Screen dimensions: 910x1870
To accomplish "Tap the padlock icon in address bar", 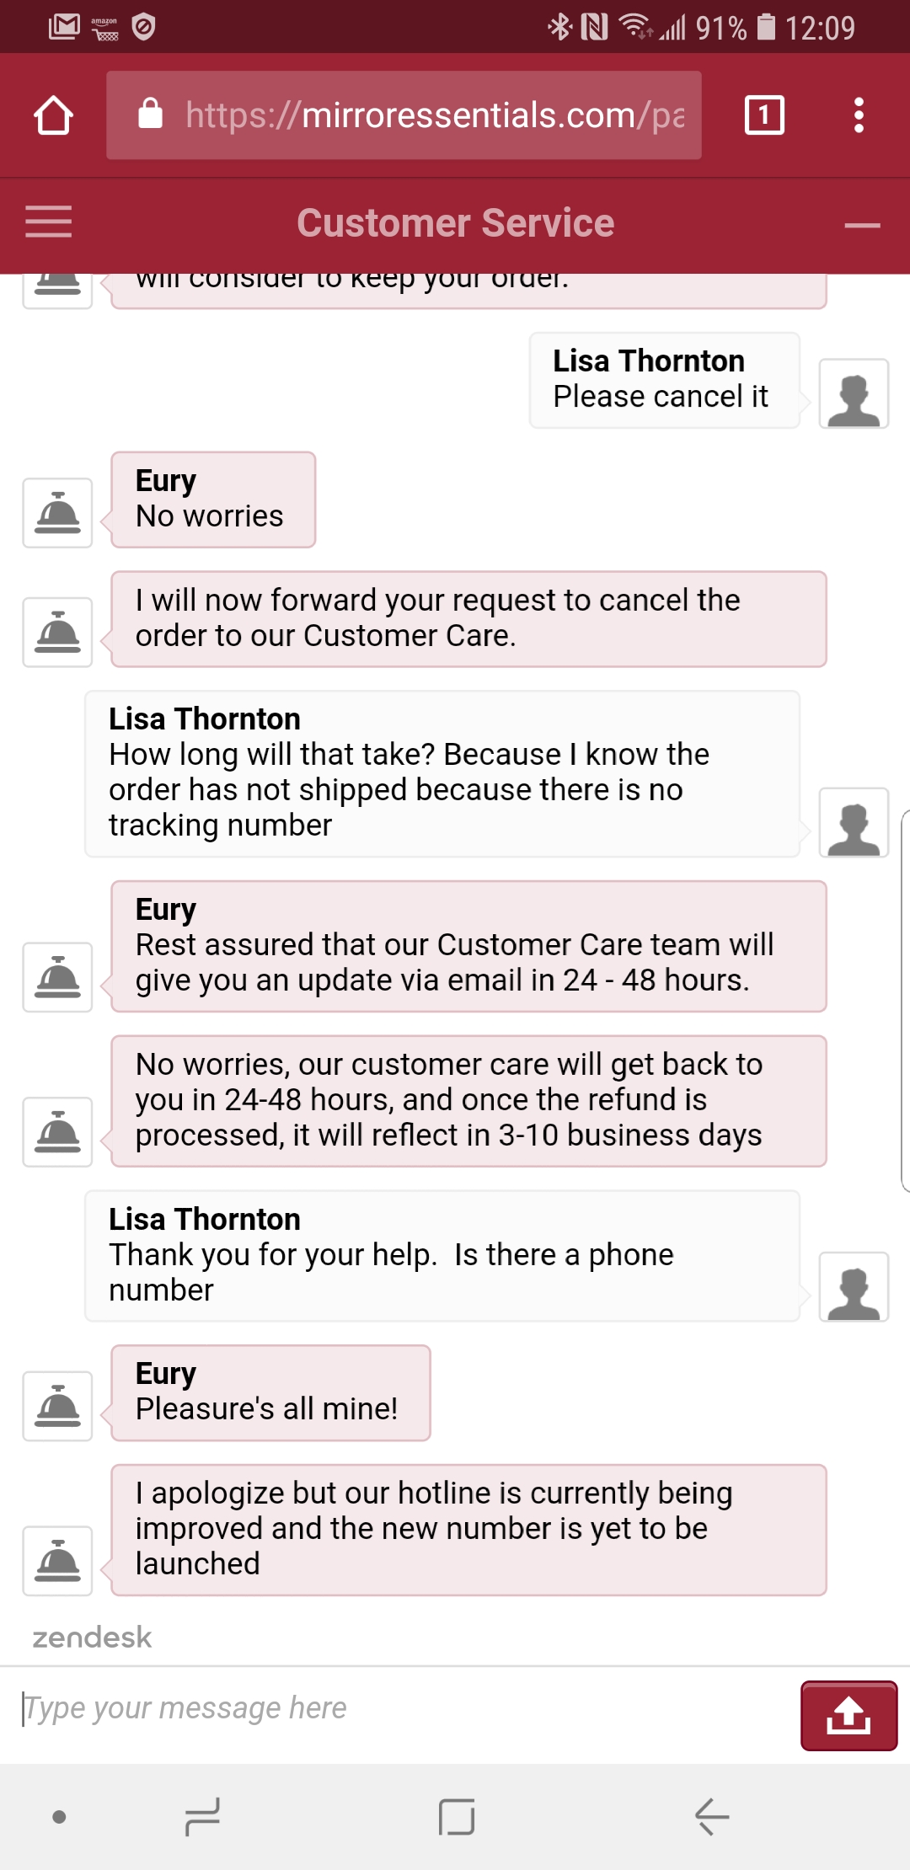I will pyautogui.click(x=150, y=114).
